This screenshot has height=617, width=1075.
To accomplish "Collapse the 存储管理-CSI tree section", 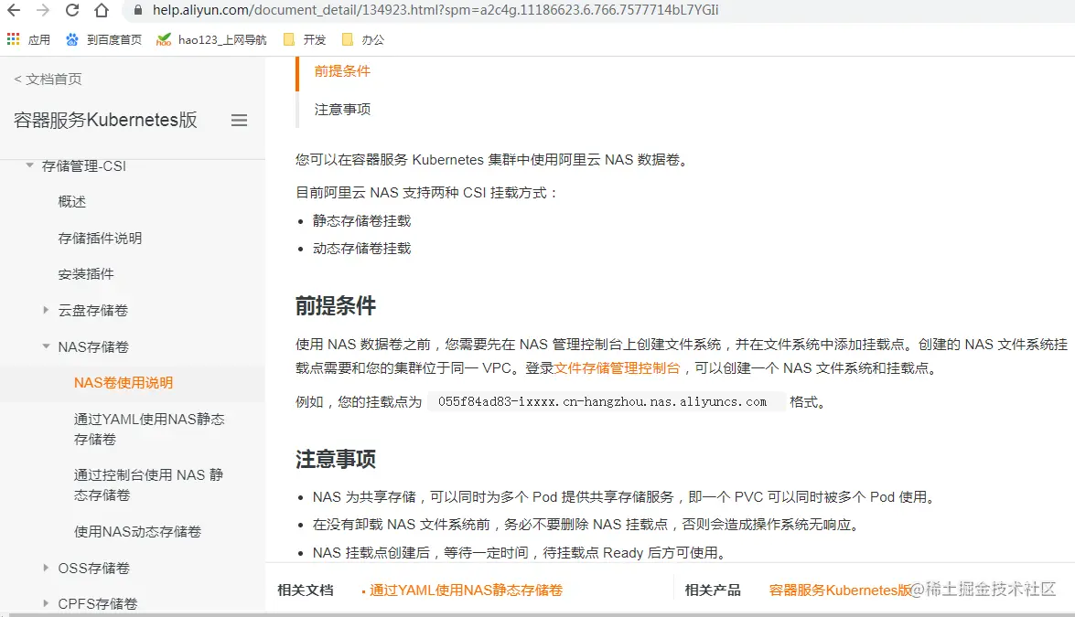I will (x=29, y=165).
